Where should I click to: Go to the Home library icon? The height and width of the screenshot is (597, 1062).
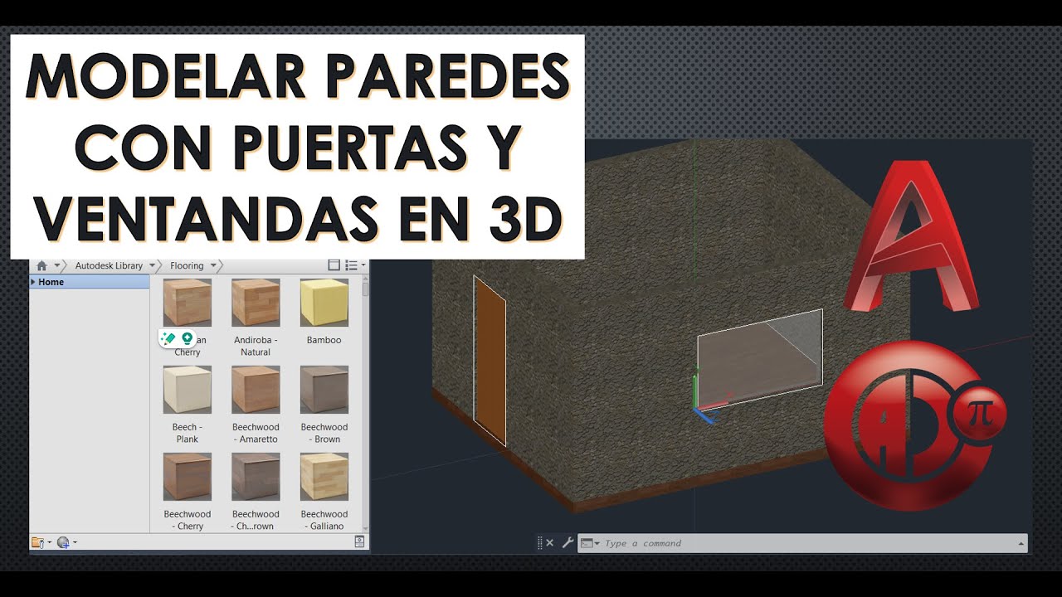[41, 265]
